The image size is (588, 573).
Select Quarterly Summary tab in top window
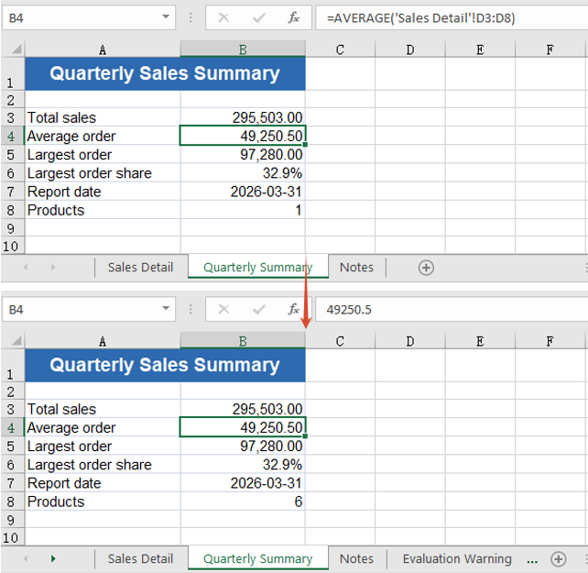pos(258,267)
